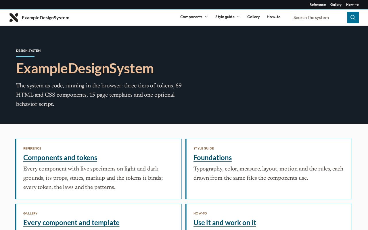Viewport: 368px width, 230px height.
Task: Open the Foundations card link
Action: click(x=212, y=158)
